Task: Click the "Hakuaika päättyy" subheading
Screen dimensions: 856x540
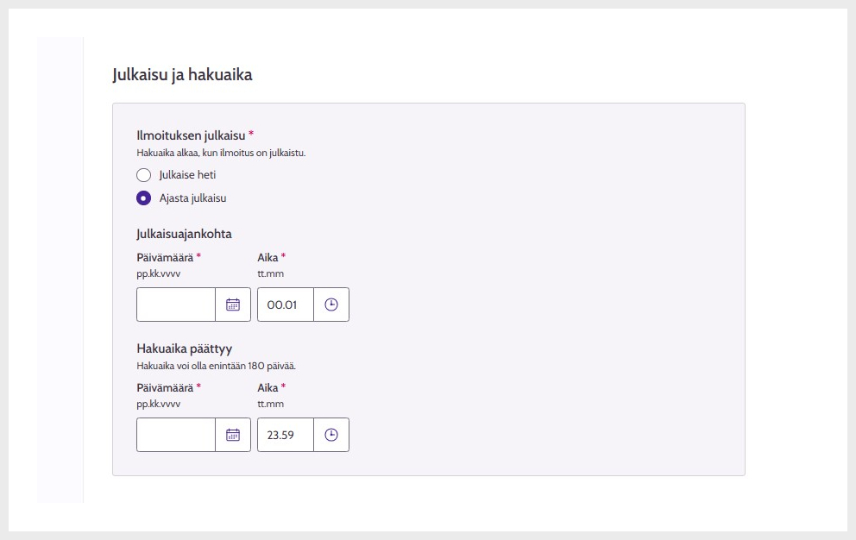Action: click(x=184, y=348)
